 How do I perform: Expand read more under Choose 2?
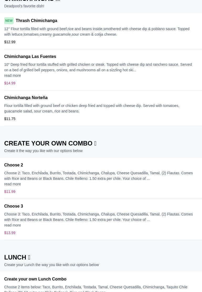13,184
